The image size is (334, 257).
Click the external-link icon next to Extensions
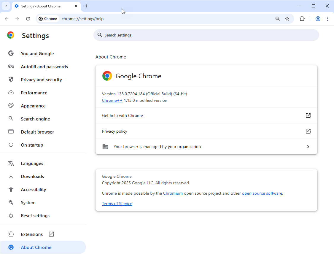pos(51,234)
